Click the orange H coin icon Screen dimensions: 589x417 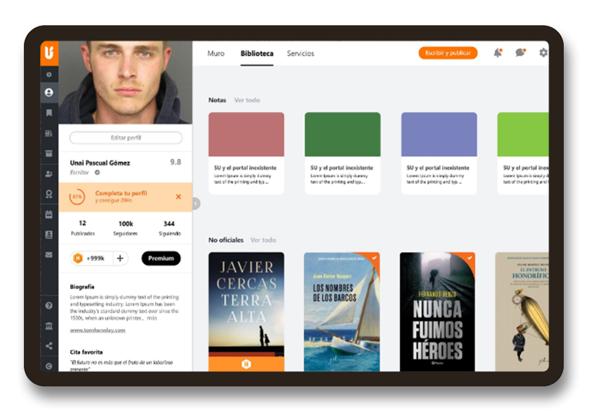[x=78, y=259]
